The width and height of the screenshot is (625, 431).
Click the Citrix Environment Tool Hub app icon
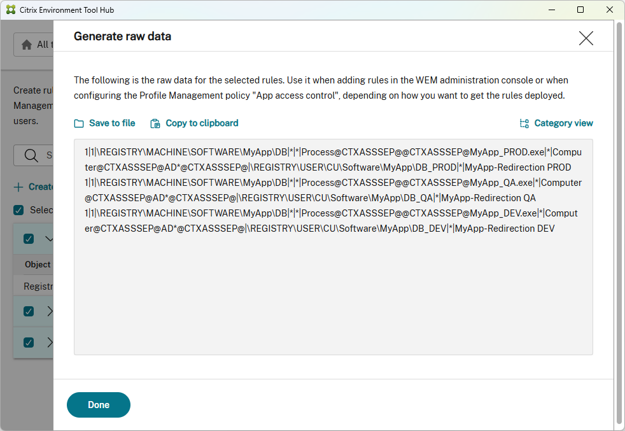click(11, 10)
